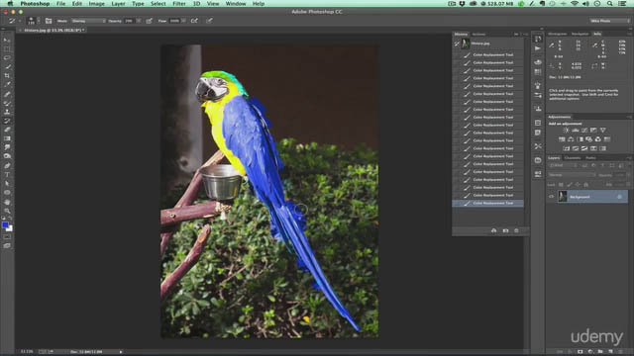Switch to the Histogram tab
The width and height of the screenshot is (634, 356).
pyautogui.click(x=558, y=34)
